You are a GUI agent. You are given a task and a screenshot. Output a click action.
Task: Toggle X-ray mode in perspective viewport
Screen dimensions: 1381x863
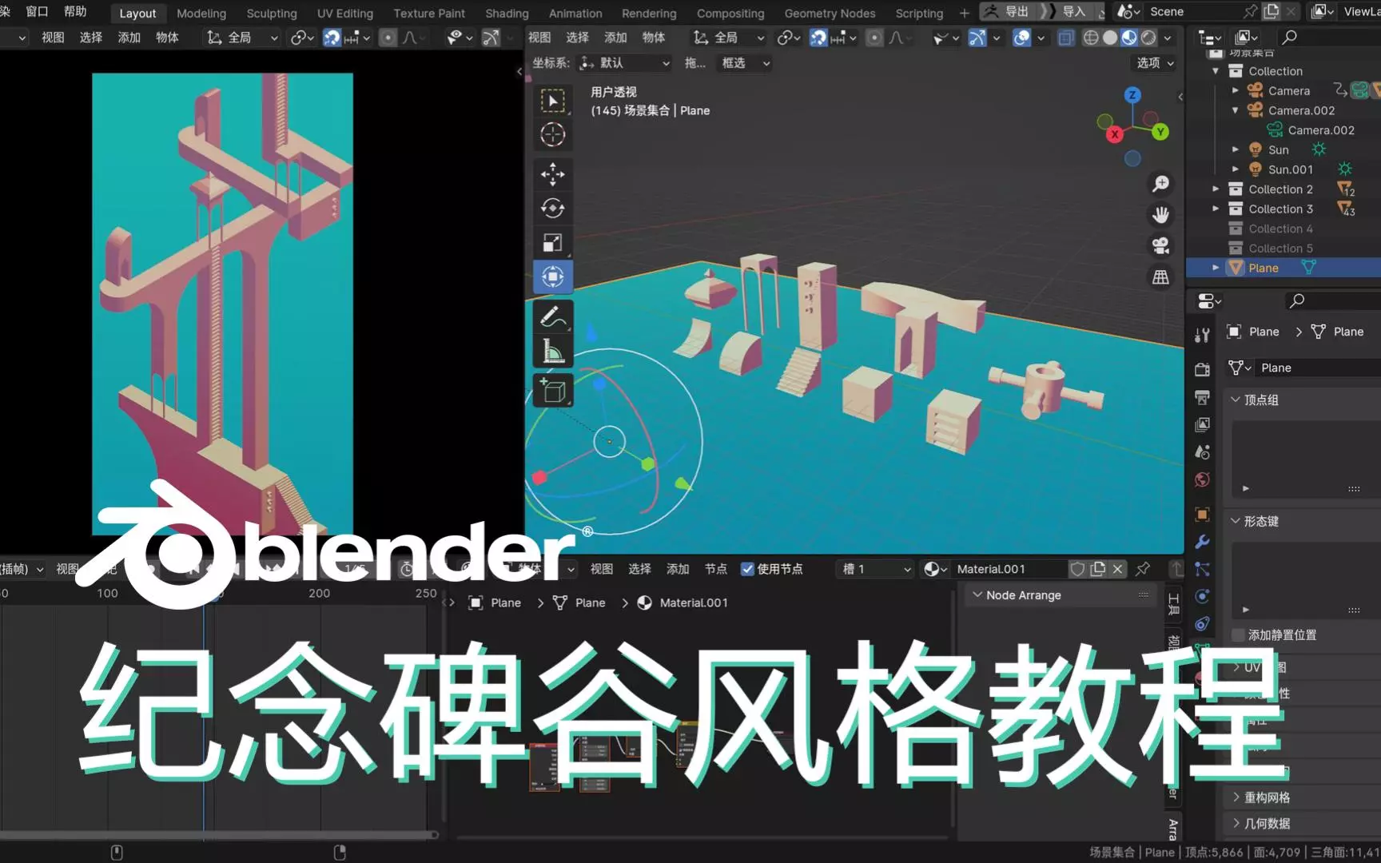coord(1066,38)
